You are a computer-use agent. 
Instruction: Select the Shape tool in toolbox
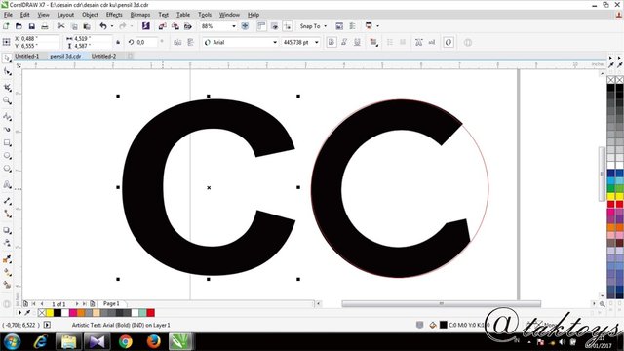tap(7, 71)
